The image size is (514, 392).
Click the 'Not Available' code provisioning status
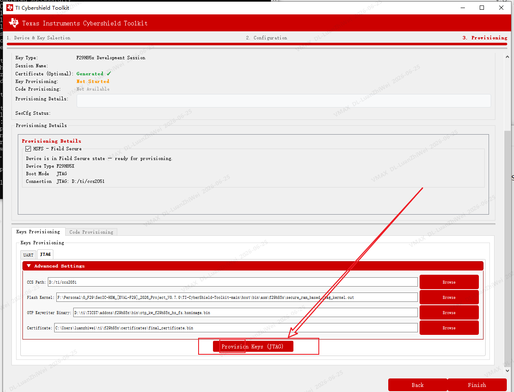point(93,89)
